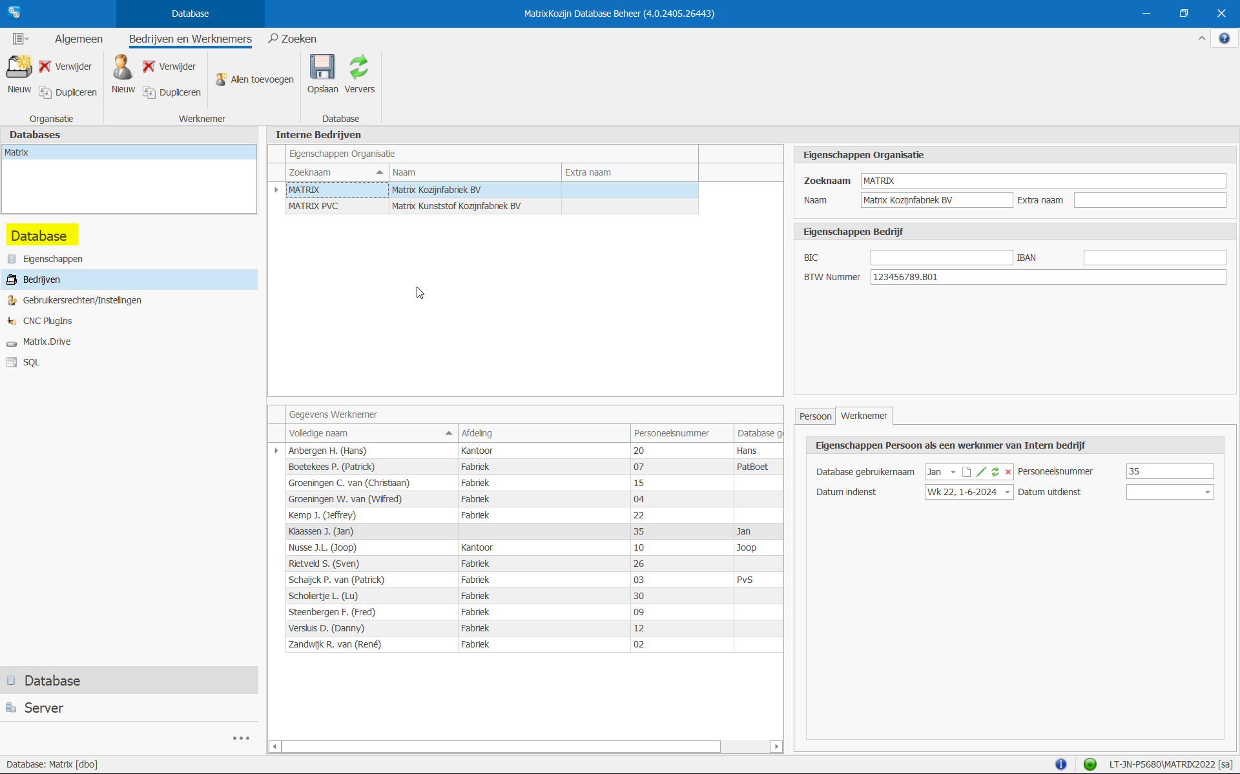The image size is (1240, 774).
Task: Click the BTW Nummer input field
Action: coord(1048,277)
